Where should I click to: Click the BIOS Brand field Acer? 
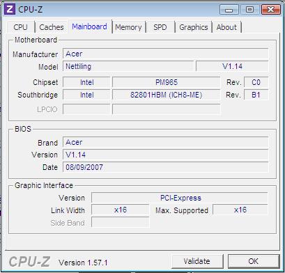click(166, 142)
